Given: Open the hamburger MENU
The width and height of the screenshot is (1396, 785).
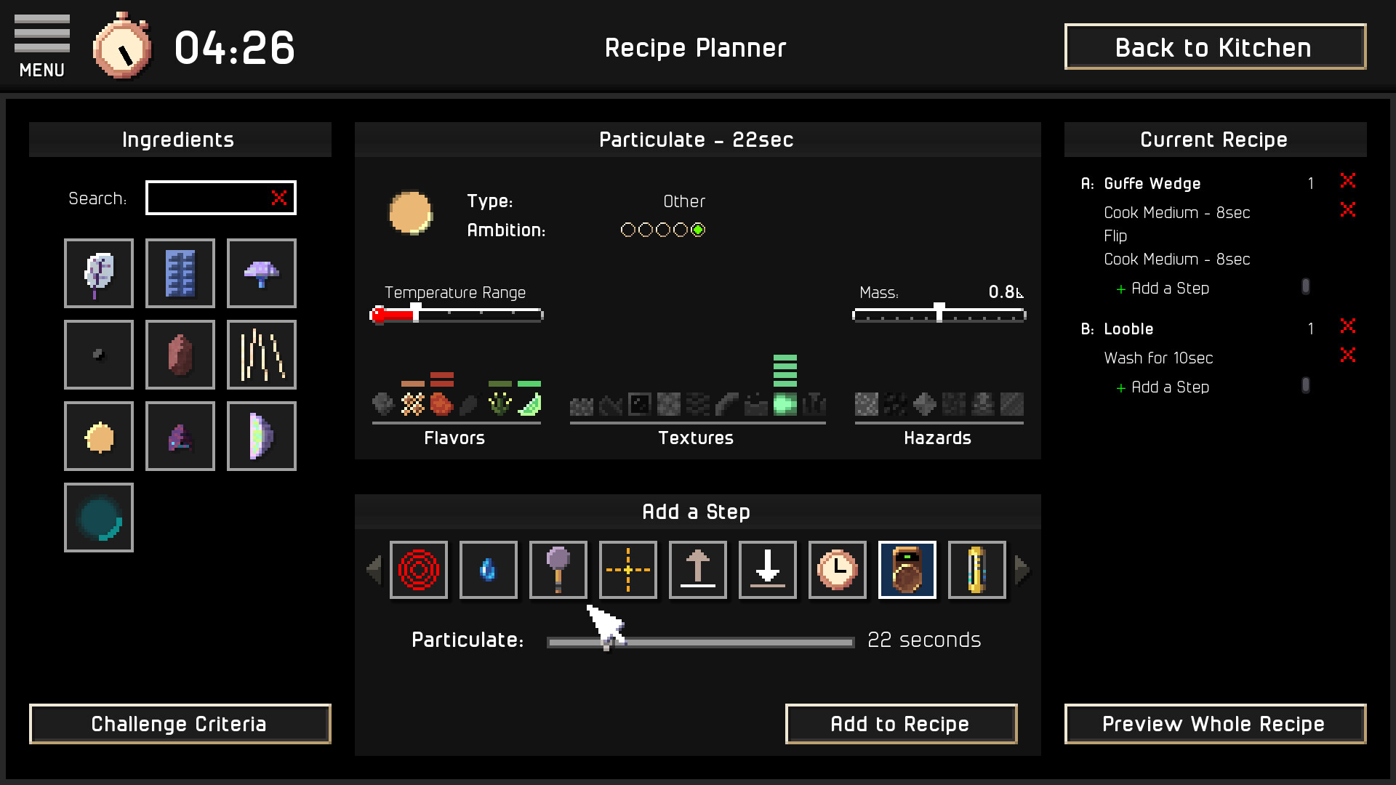Looking at the screenshot, I should click(42, 47).
